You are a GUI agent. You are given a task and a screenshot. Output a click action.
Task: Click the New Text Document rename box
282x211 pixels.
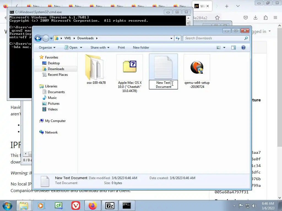click(x=163, y=85)
